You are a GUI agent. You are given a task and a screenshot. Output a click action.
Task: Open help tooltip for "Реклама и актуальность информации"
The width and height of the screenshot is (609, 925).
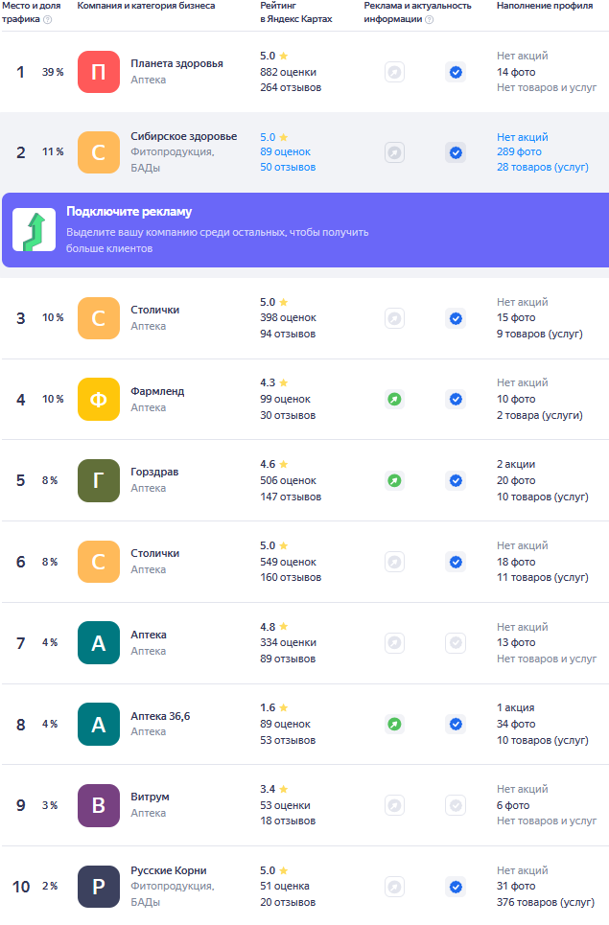pos(429,19)
